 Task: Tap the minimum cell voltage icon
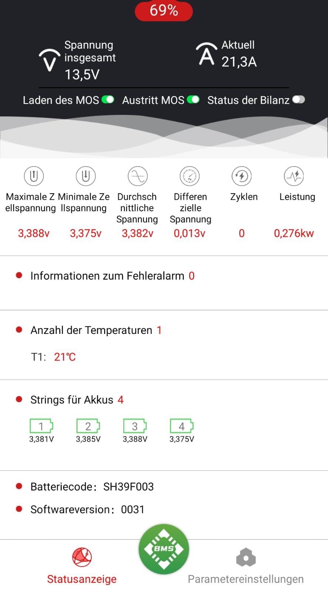pos(86,176)
